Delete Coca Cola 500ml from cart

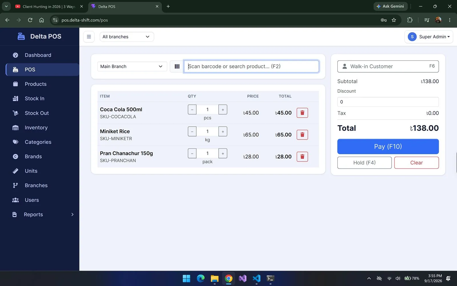click(x=302, y=113)
